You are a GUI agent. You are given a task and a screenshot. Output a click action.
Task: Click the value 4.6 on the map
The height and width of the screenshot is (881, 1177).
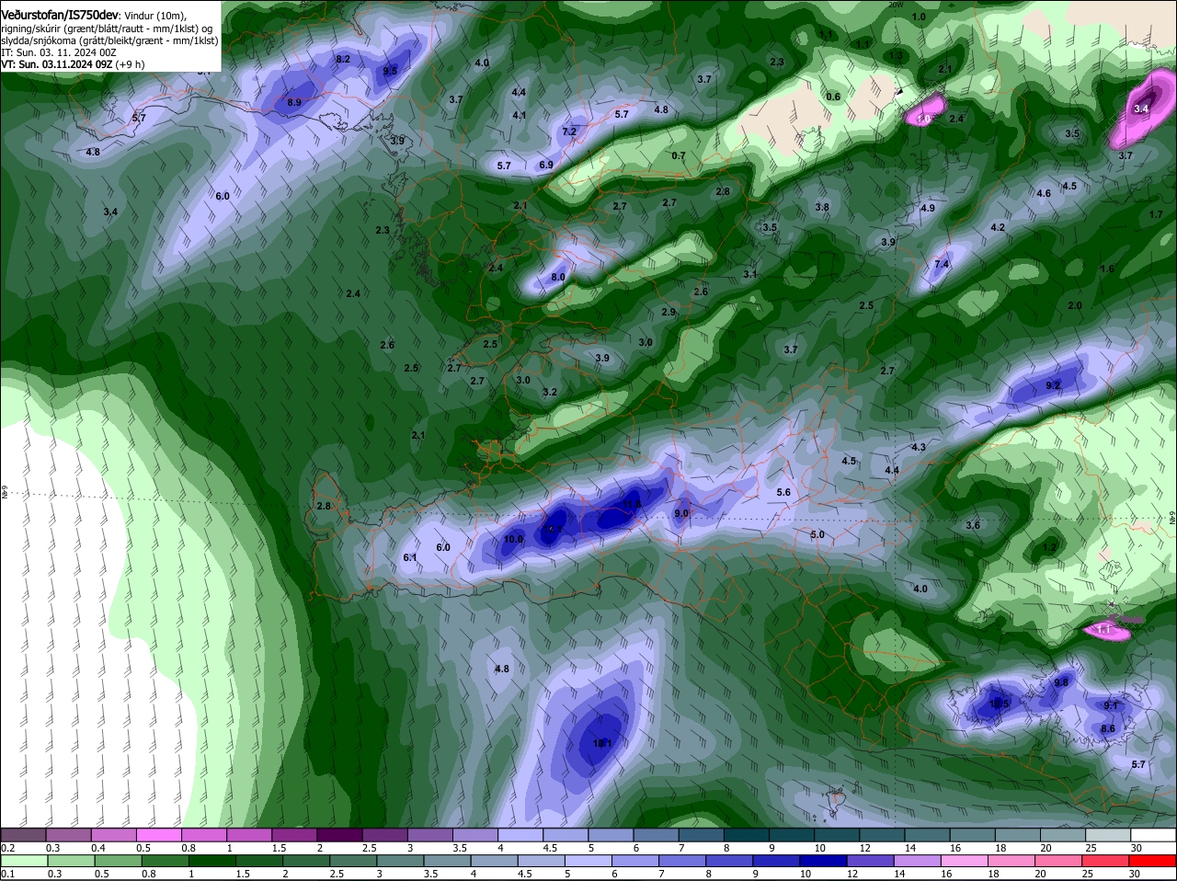(1044, 193)
